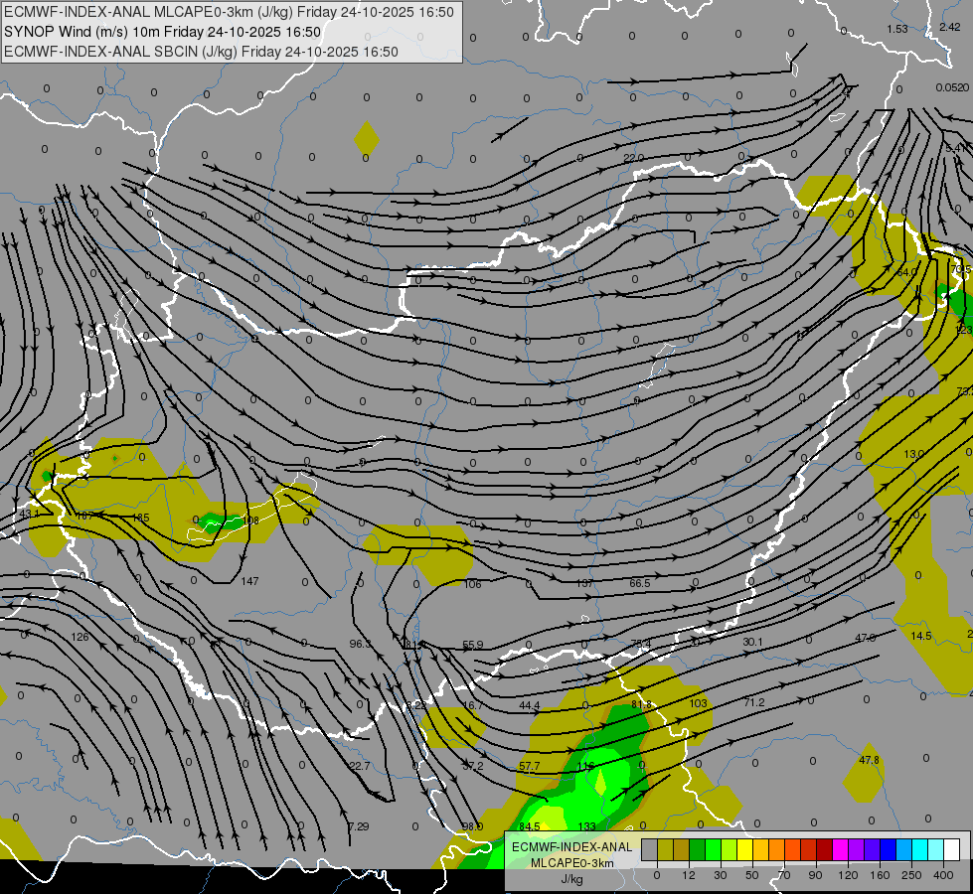The height and width of the screenshot is (894, 973).
Task: Select the indigo swatch left of the 160 tick
Action: coord(873,849)
